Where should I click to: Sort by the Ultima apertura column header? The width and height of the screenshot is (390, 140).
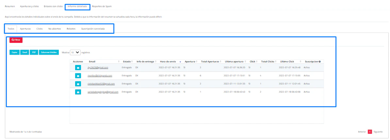pos(235,61)
